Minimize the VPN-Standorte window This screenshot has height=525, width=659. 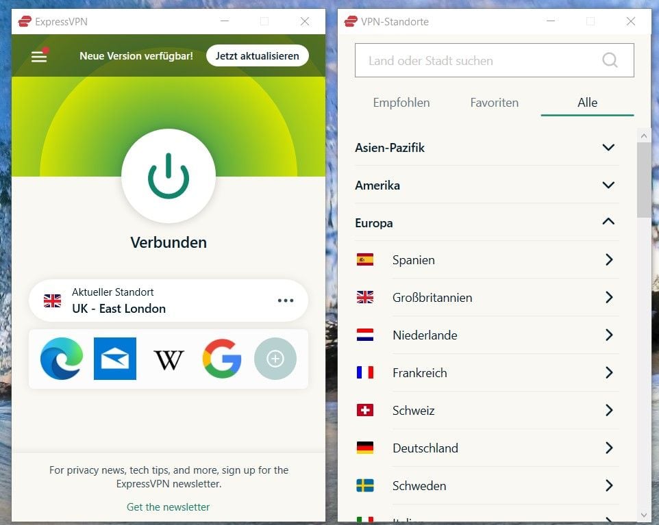click(x=551, y=21)
